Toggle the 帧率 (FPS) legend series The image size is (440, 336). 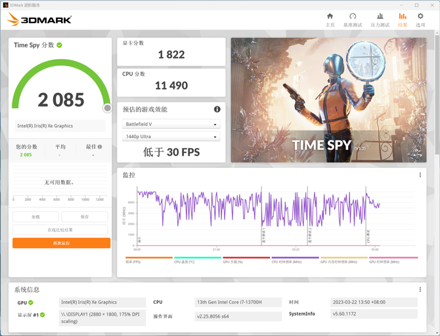pos(149,260)
